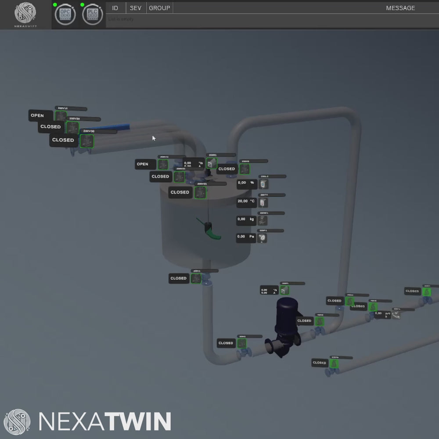Open the pressure gauge icon beside 0,00 Pa
This screenshot has height=439, width=439.
(x=262, y=238)
